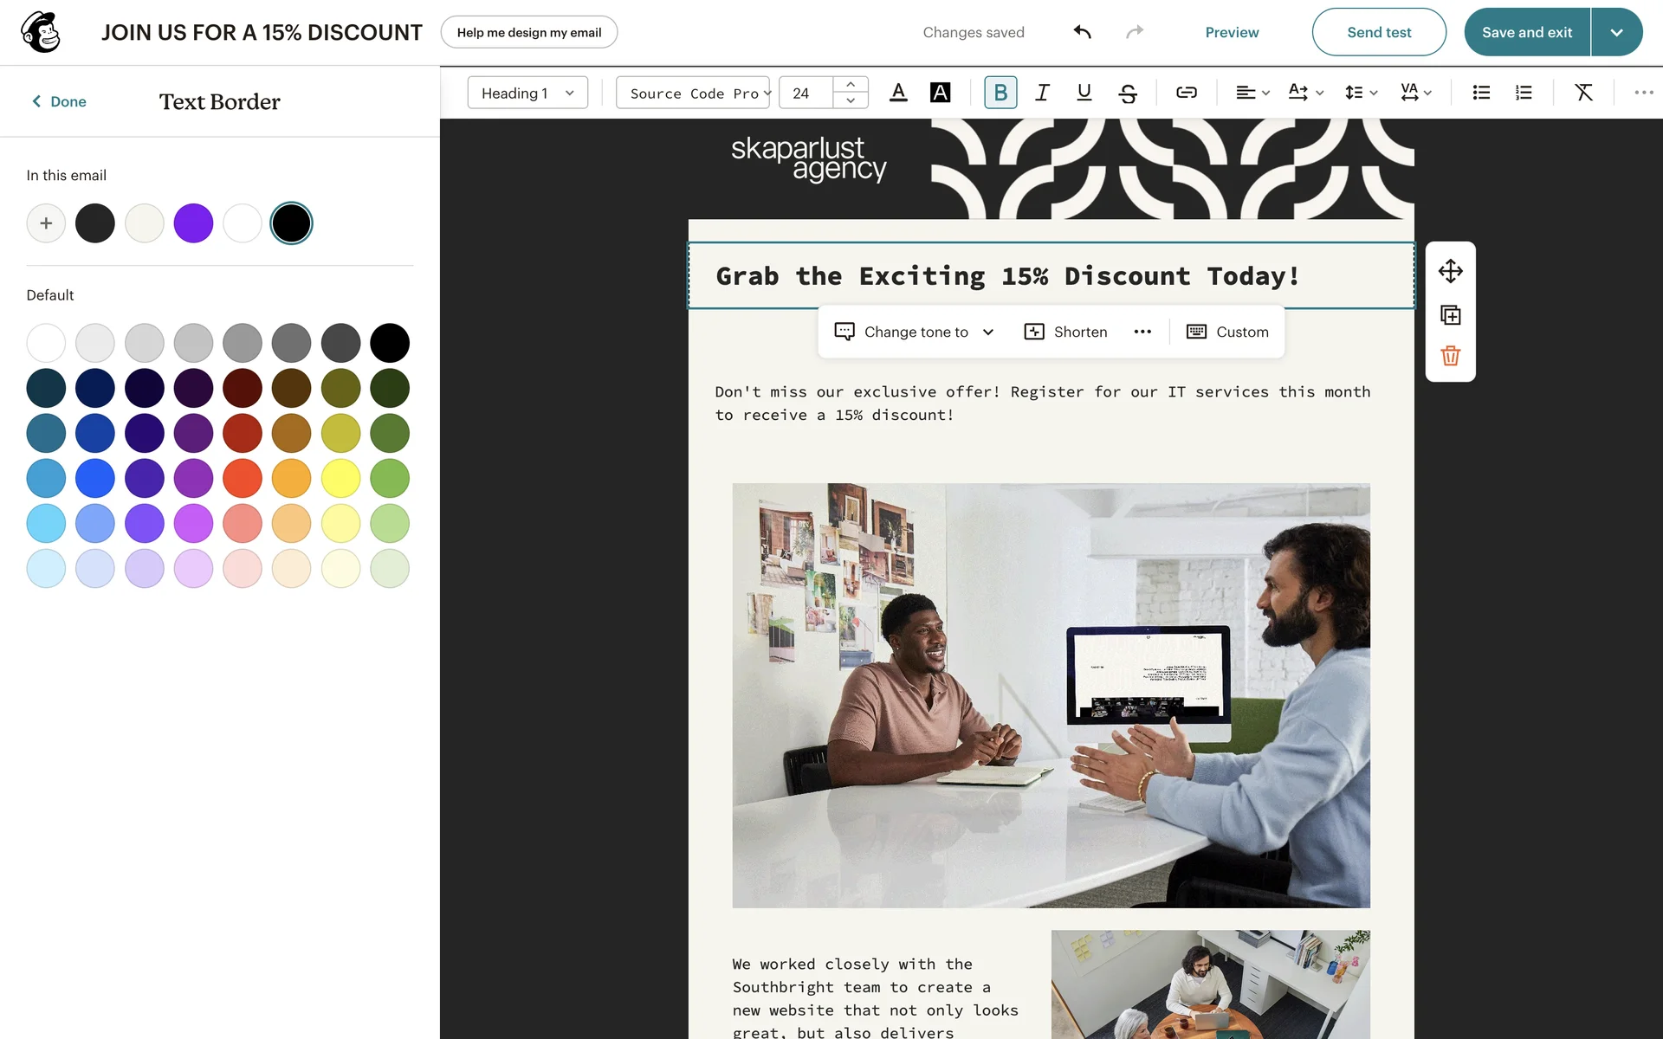Insert a link with chain icon
The image size is (1663, 1039).
[1186, 93]
